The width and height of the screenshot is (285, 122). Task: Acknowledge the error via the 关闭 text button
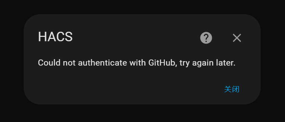point(232,89)
